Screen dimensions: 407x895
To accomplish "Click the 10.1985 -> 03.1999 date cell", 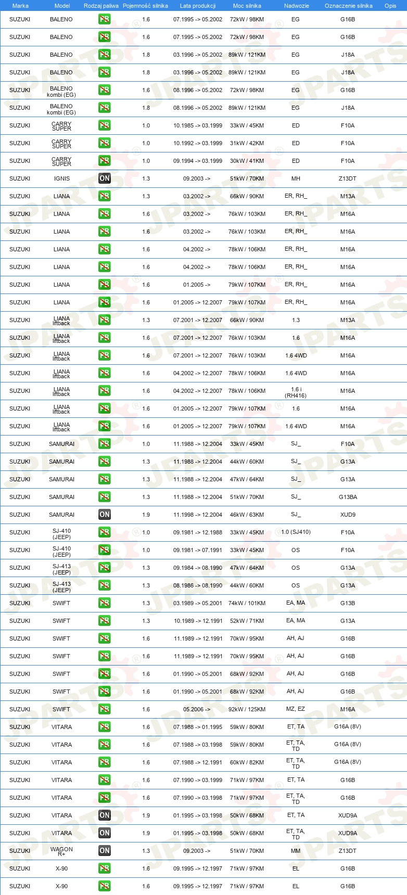I will (198, 125).
